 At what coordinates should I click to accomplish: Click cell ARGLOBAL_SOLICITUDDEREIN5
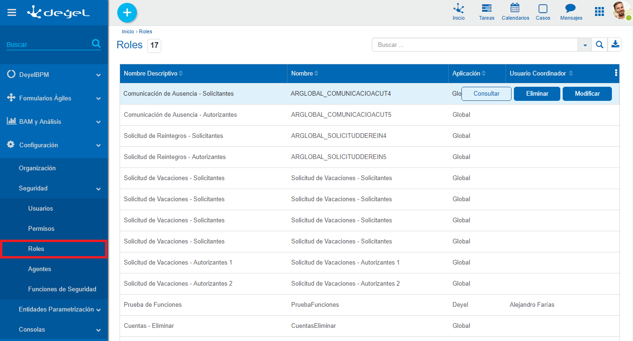[339, 157]
